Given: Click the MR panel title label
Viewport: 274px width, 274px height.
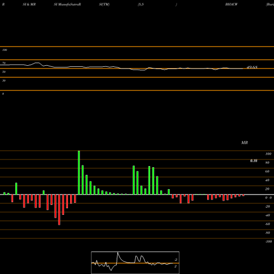Looking at the screenshot, I should [x=244, y=142].
